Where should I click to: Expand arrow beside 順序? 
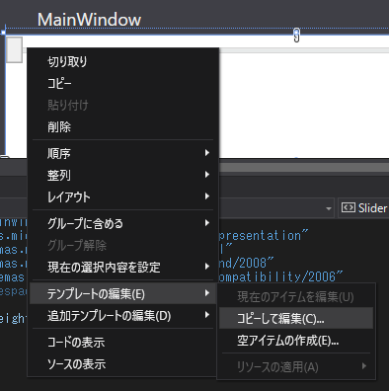pos(206,153)
